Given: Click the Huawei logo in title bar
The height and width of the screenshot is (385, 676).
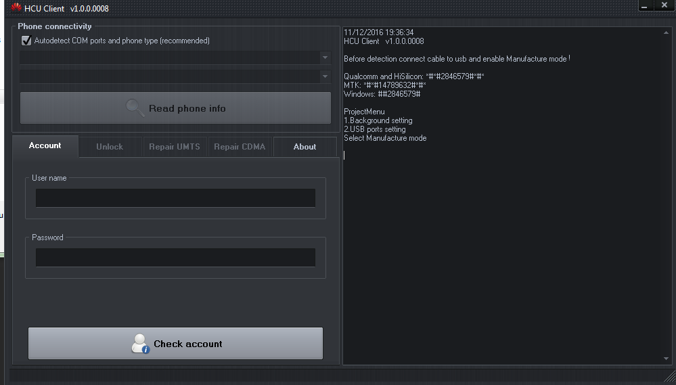Looking at the screenshot, I should click(x=16, y=7).
